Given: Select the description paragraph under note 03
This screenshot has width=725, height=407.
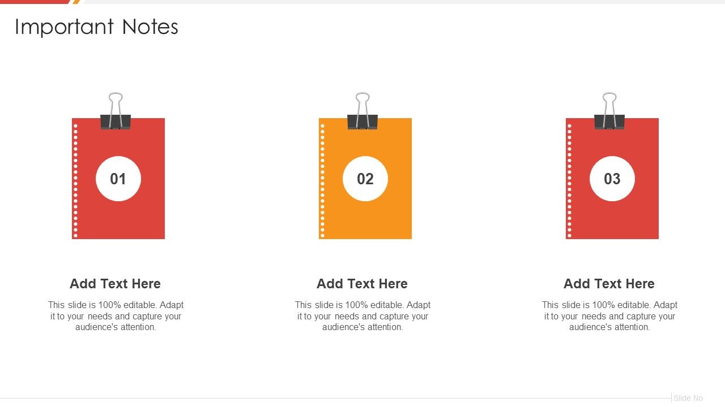Looking at the screenshot, I should (x=609, y=316).
